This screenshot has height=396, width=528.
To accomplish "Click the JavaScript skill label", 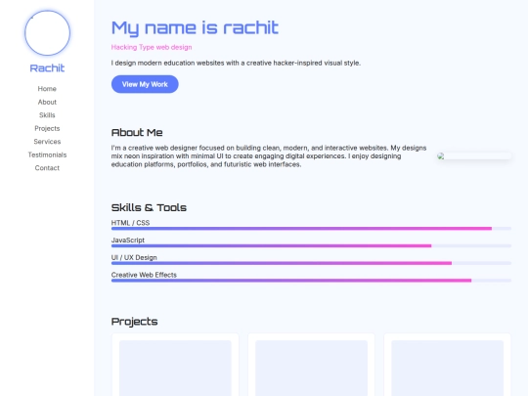I will 128,241.
